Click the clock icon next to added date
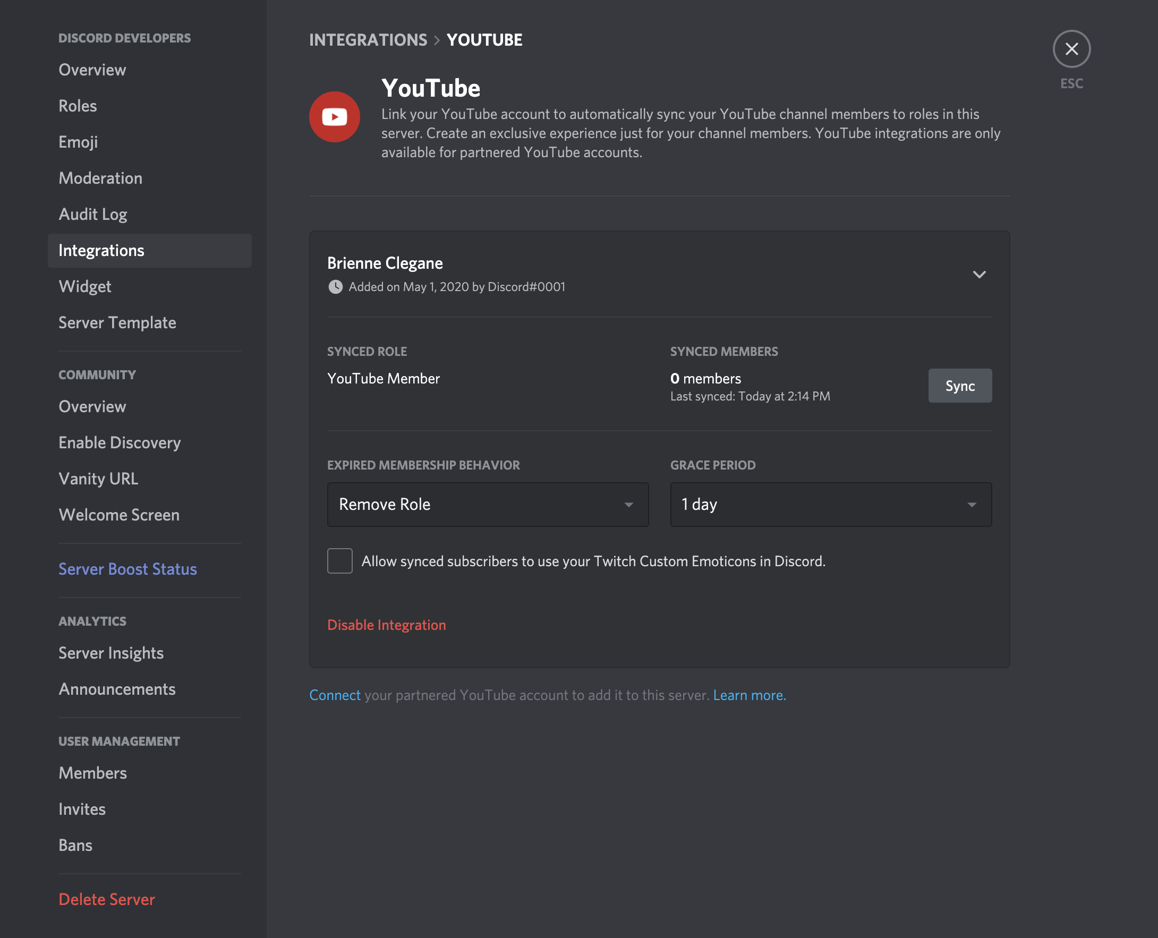Viewport: 1158px width, 938px height. pyautogui.click(x=334, y=286)
